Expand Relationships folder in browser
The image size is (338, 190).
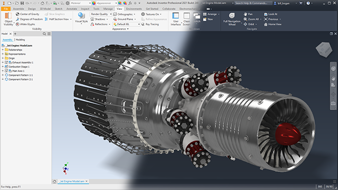pos(3,50)
